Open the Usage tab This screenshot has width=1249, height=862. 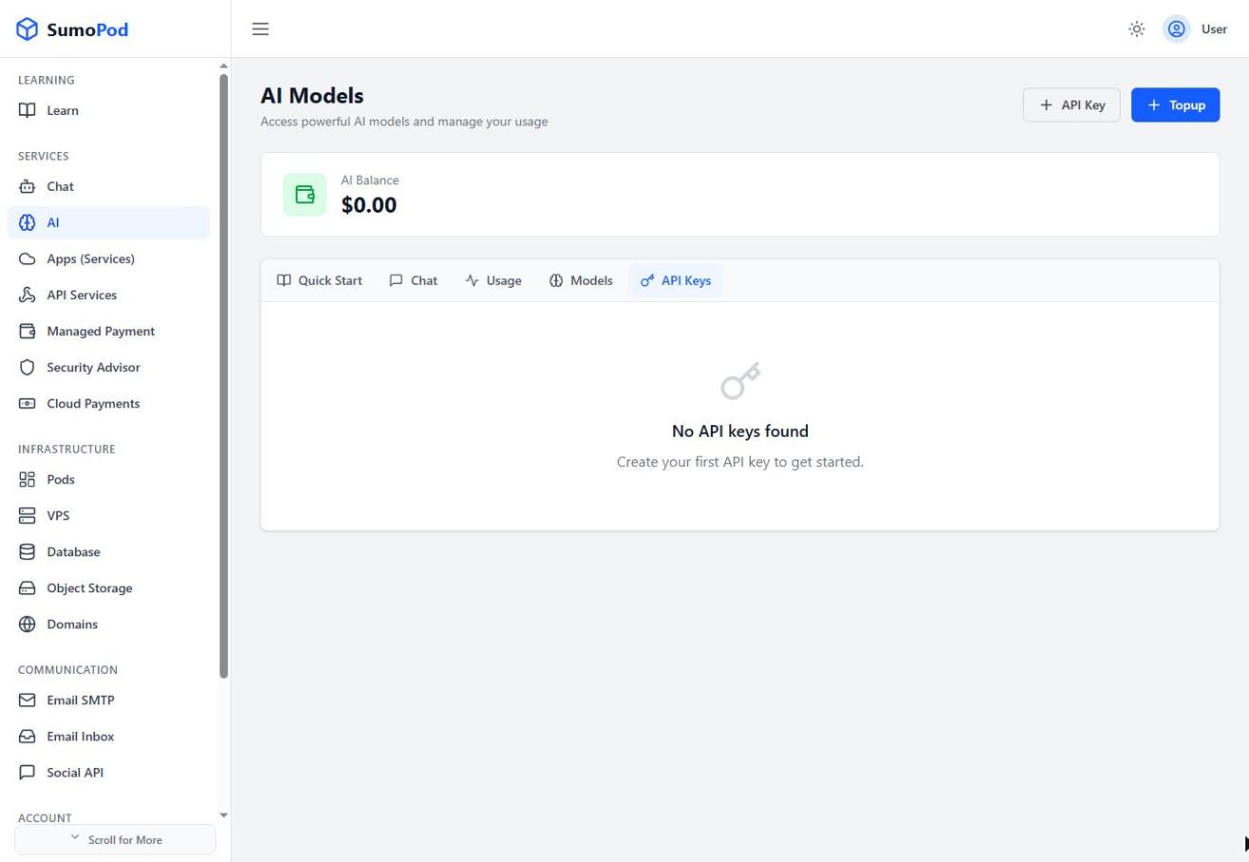(494, 280)
